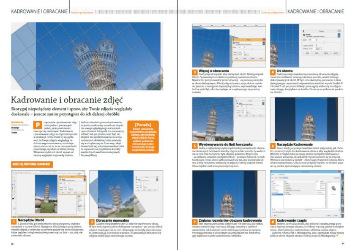The width and height of the screenshot is (355, 250).
Task: Click the orange number 8 step badge
Action: click(x=273, y=222)
